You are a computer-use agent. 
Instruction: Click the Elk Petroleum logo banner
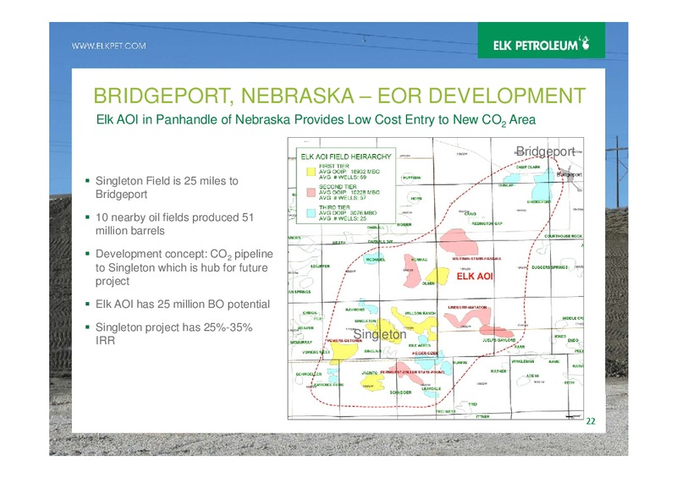541,40
